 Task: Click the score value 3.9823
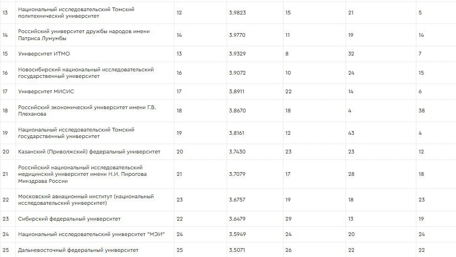tap(237, 13)
